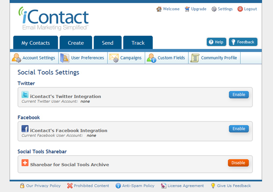Screen dimensions: 273x192
Task: Click the Upgrade cart icon
Action: tap(187, 9)
